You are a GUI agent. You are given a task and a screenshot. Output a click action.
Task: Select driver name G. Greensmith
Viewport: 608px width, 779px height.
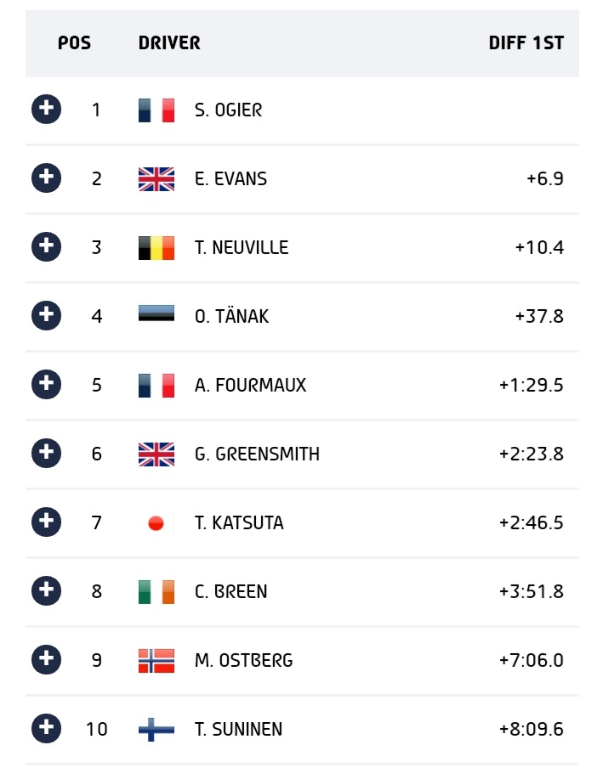tap(257, 454)
